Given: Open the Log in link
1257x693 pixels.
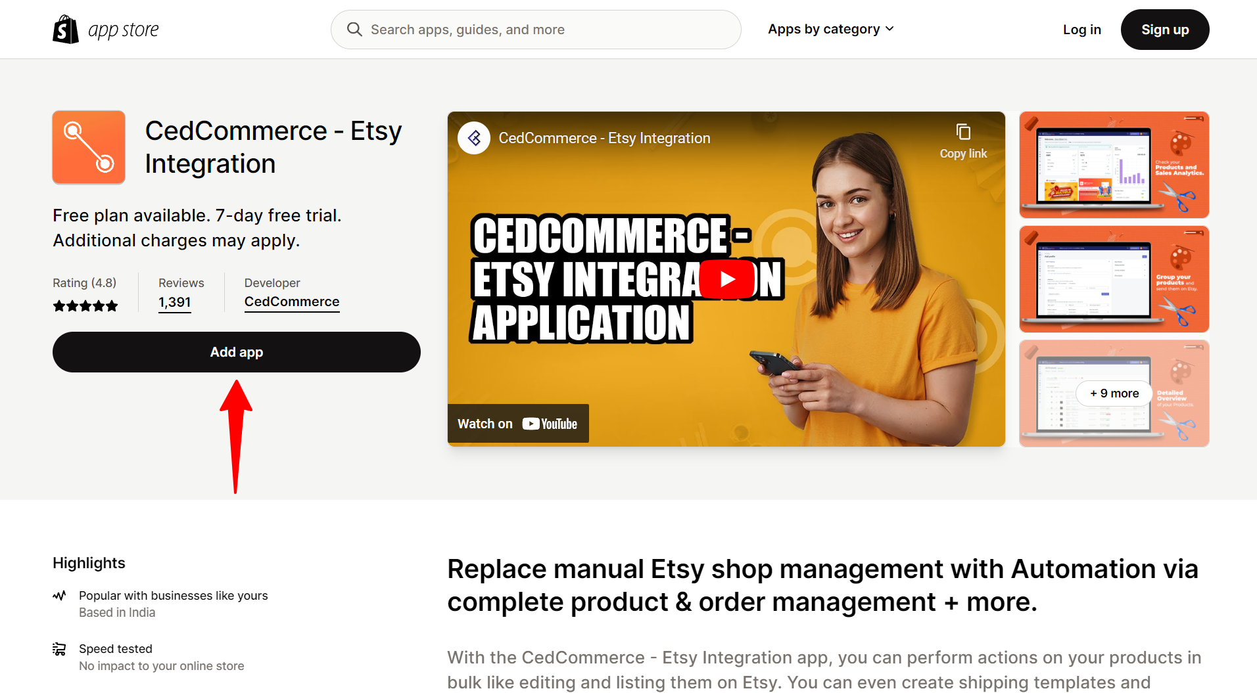Looking at the screenshot, I should tap(1082, 30).
